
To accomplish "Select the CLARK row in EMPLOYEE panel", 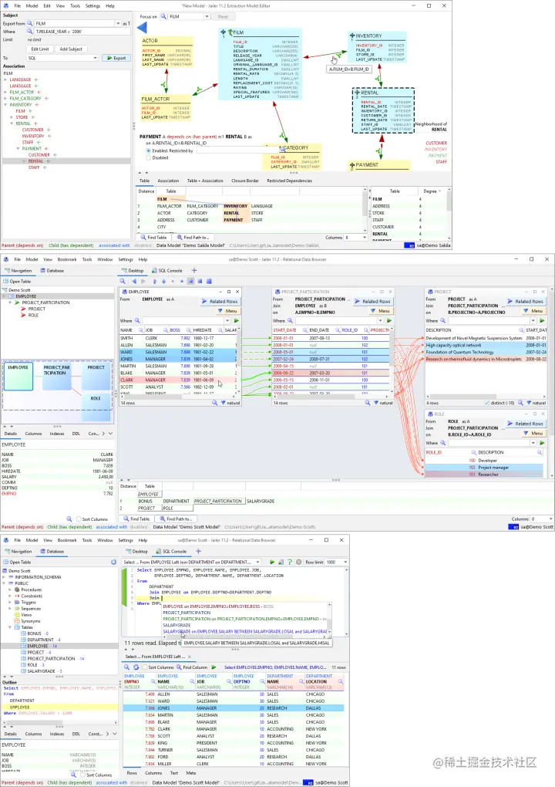I will coord(178,380).
